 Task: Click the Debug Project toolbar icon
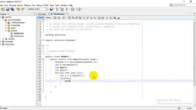tap(73, 9)
